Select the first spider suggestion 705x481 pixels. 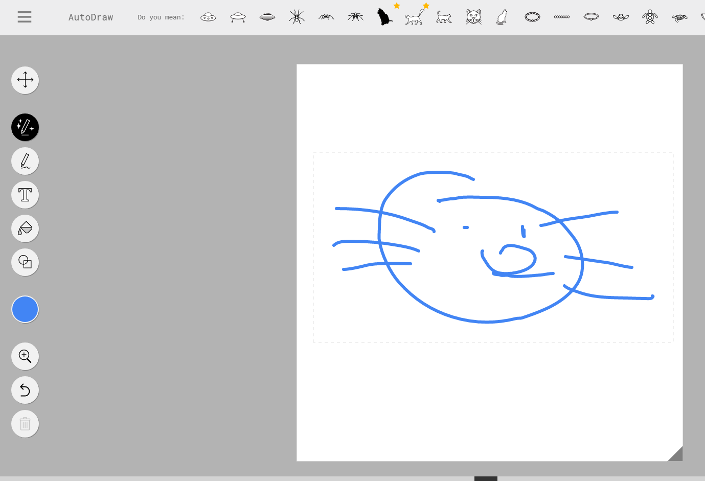pos(297,17)
